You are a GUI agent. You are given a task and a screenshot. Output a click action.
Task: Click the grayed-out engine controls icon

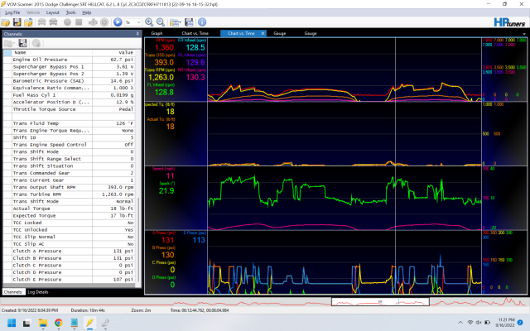(x=93, y=22)
